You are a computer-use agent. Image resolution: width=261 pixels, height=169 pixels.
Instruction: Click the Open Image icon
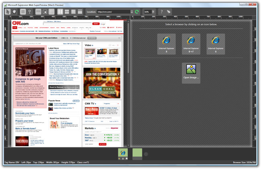(191, 73)
